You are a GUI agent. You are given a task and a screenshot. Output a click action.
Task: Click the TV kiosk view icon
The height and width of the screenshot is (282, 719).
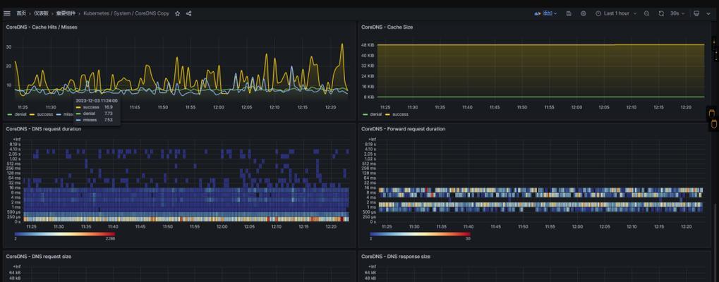[x=696, y=13]
